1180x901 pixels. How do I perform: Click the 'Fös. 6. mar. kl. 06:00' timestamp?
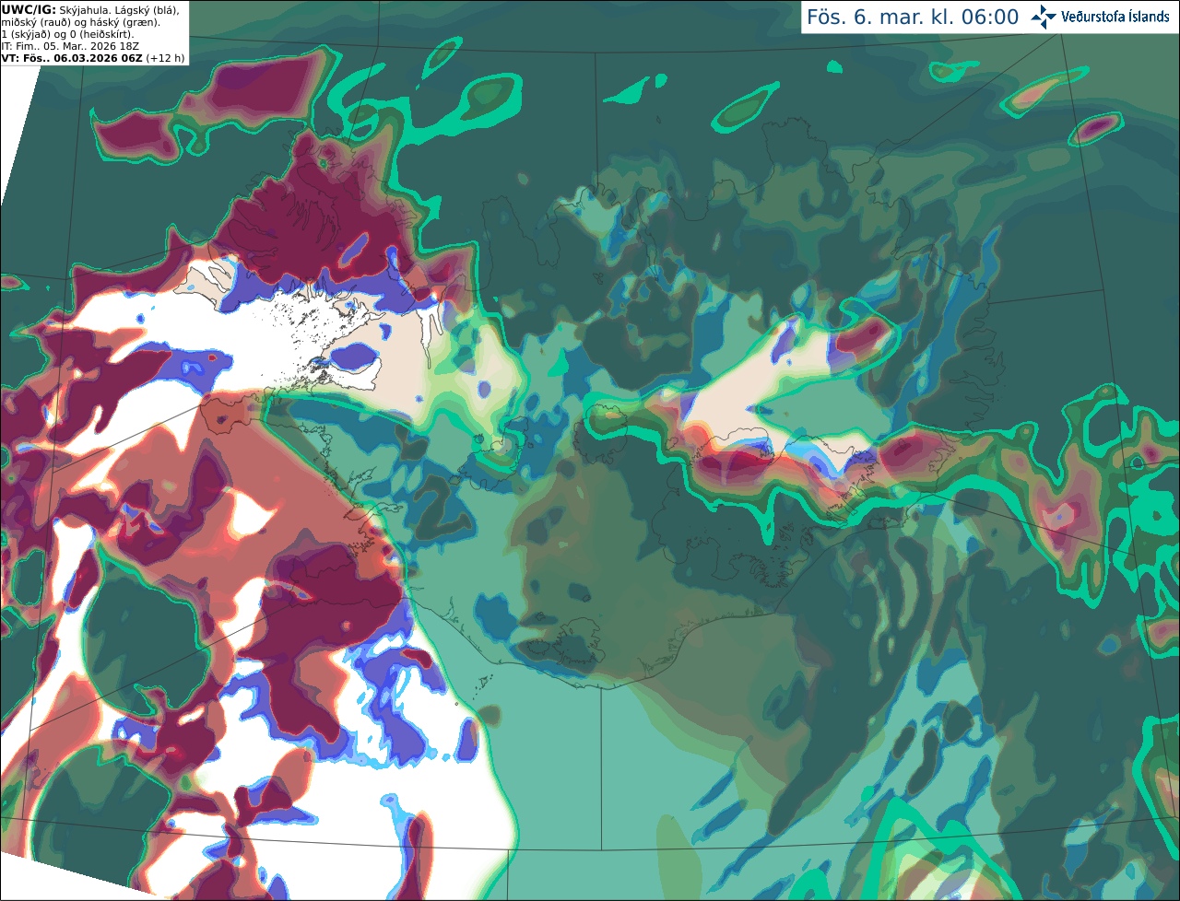pos(913,18)
